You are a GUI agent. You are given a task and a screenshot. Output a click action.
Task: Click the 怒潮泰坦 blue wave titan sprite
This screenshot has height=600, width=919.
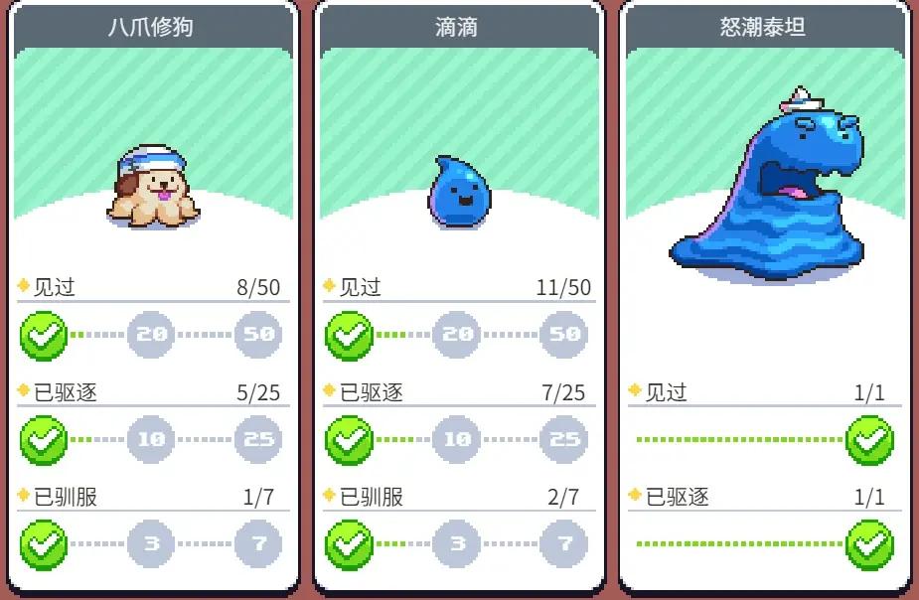tap(767, 185)
